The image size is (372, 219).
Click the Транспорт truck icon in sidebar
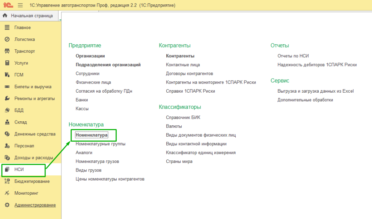click(7, 51)
